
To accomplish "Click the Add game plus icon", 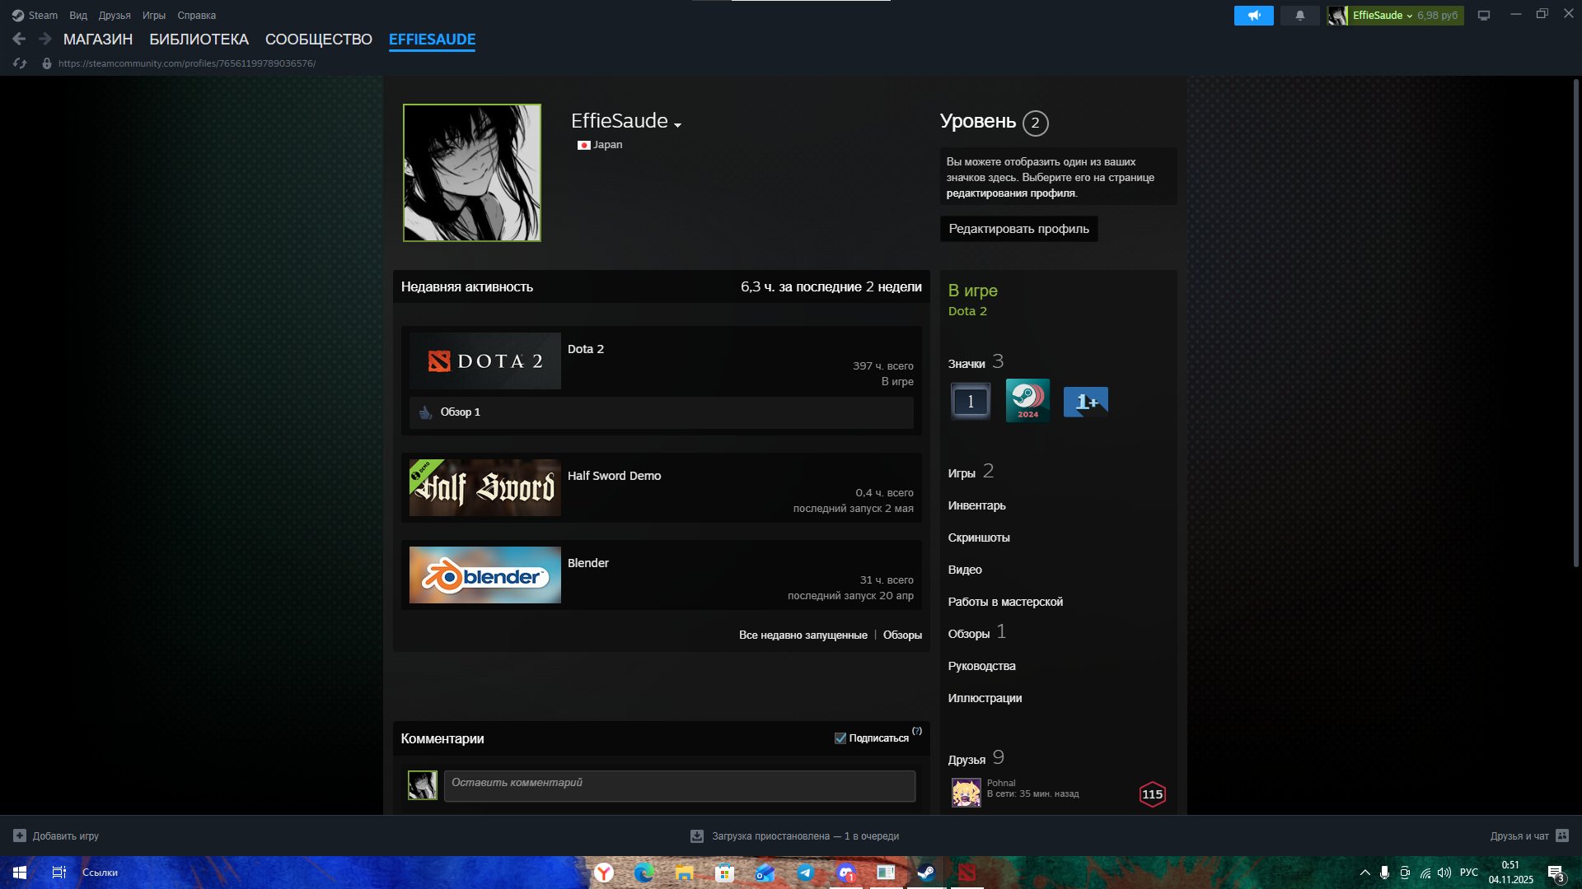I will tap(20, 835).
